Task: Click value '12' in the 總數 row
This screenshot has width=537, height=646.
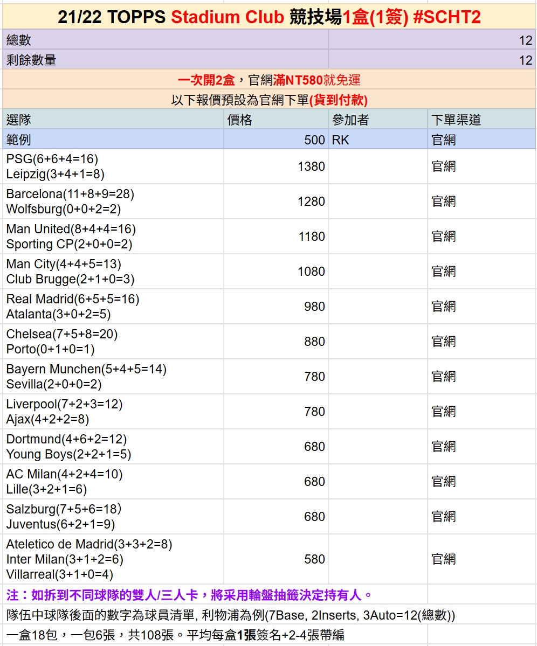Action: [x=432, y=39]
